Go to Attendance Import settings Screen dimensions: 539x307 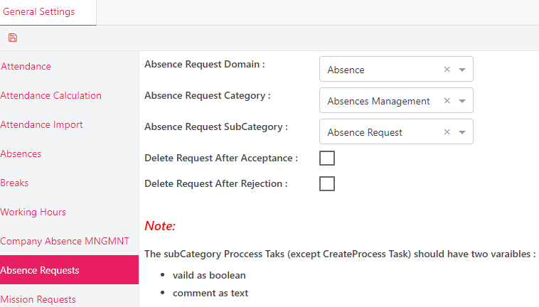pos(42,124)
